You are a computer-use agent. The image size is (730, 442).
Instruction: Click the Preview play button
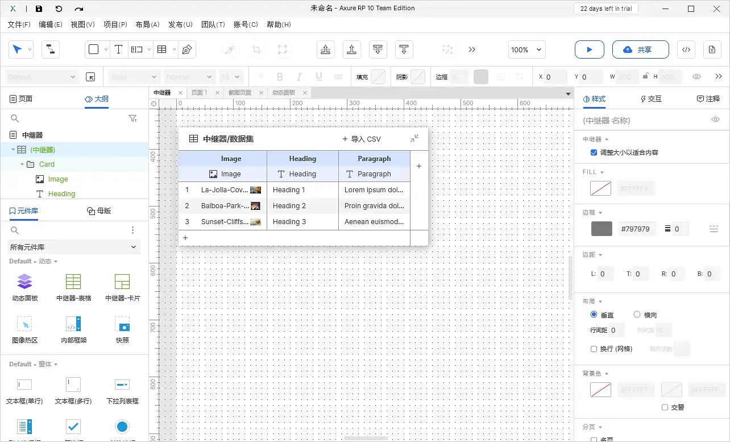coord(589,49)
